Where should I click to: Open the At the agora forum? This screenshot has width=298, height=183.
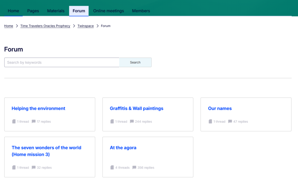[x=123, y=148]
